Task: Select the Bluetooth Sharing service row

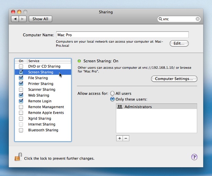Action: 43,130
